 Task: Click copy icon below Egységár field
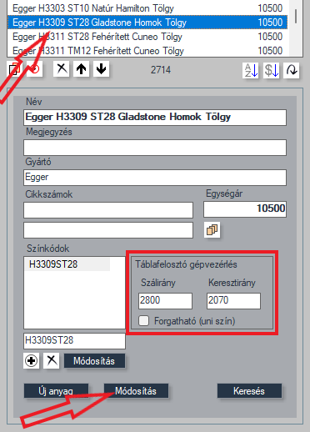212,230
